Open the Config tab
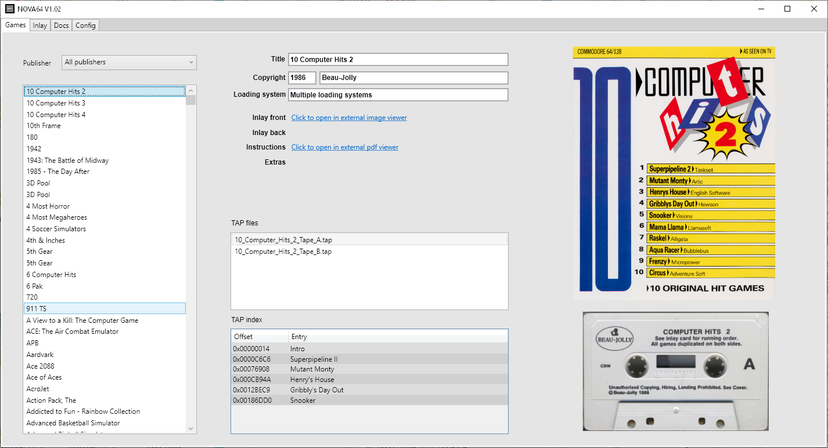This screenshot has width=828, height=448. click(x=85, y=26)
